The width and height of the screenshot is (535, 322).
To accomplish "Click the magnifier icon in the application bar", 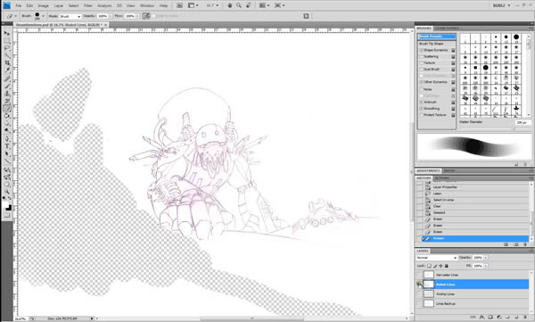I will pyautogui.click(x=239, y=5).
